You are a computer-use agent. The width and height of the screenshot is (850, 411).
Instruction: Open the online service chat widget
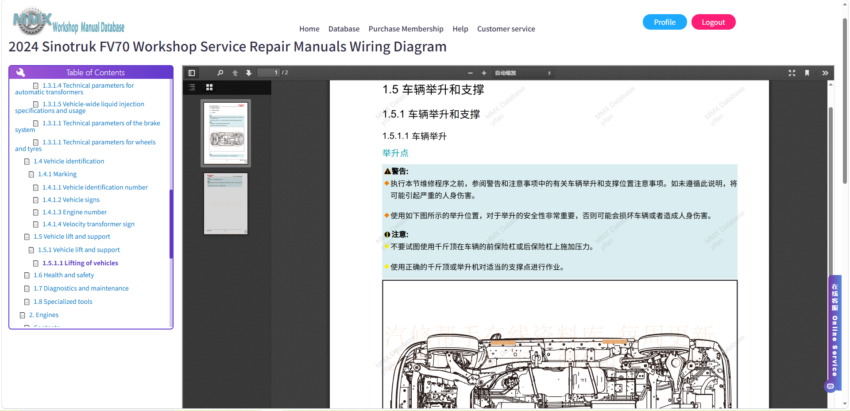(835, 332)
